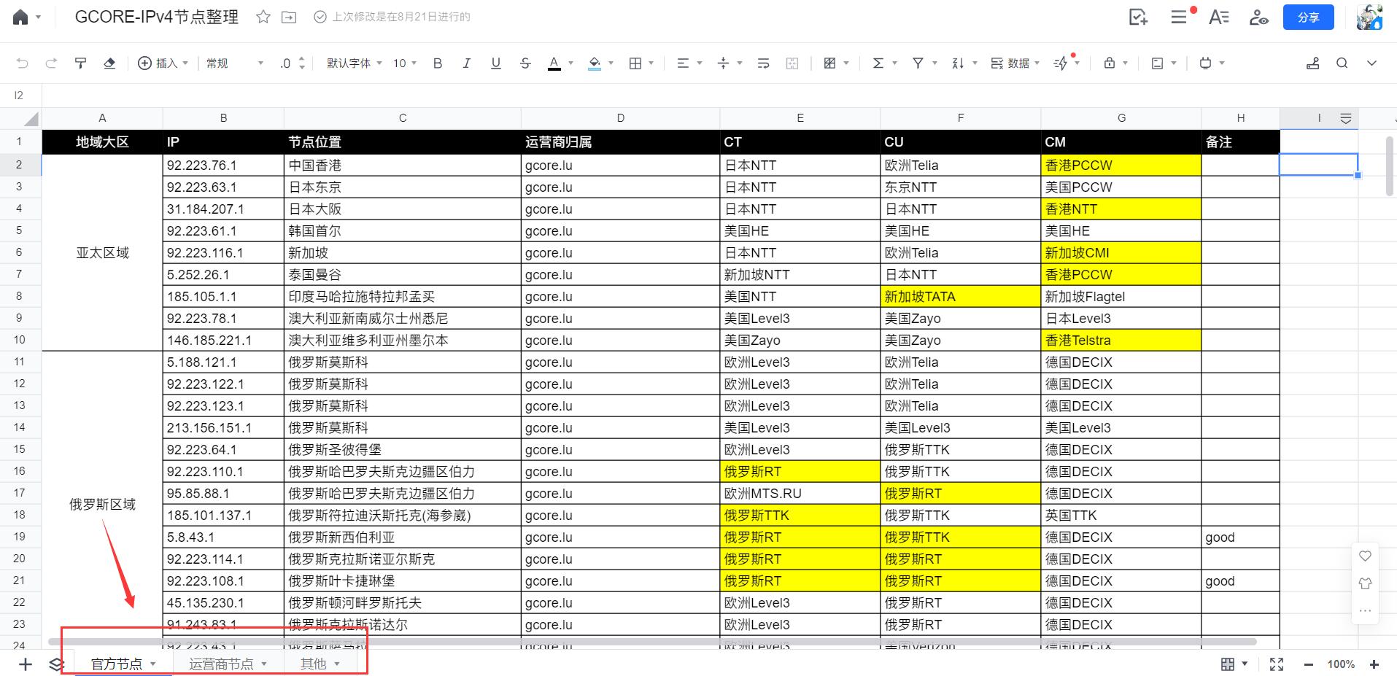Toggle underline formatting
This screenshot has width=1397, height=676.
click(496, 63)
